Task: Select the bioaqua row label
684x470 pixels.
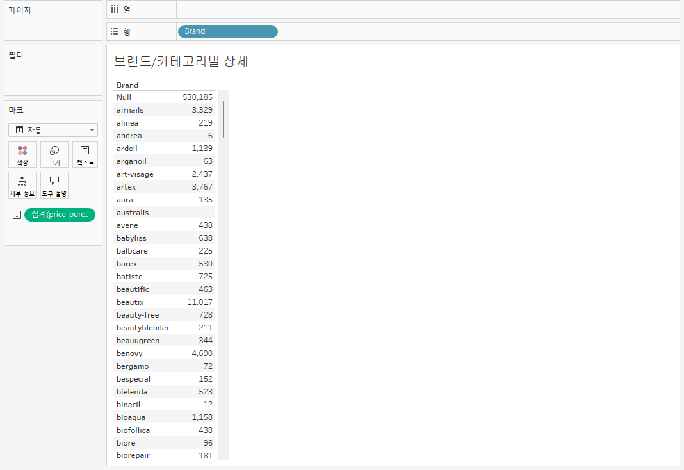Action: coord(131,417)
